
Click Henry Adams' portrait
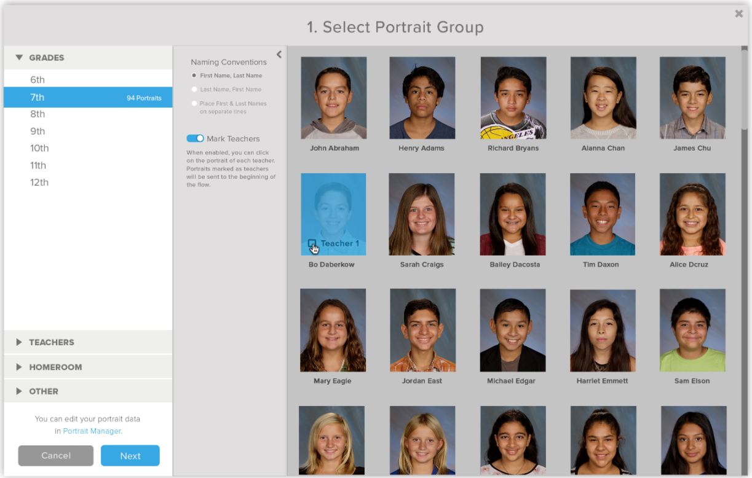[x=422, y=98]
